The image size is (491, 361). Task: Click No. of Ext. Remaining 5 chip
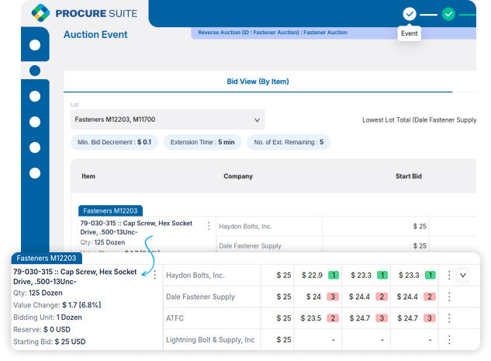[x=289, y=142]
